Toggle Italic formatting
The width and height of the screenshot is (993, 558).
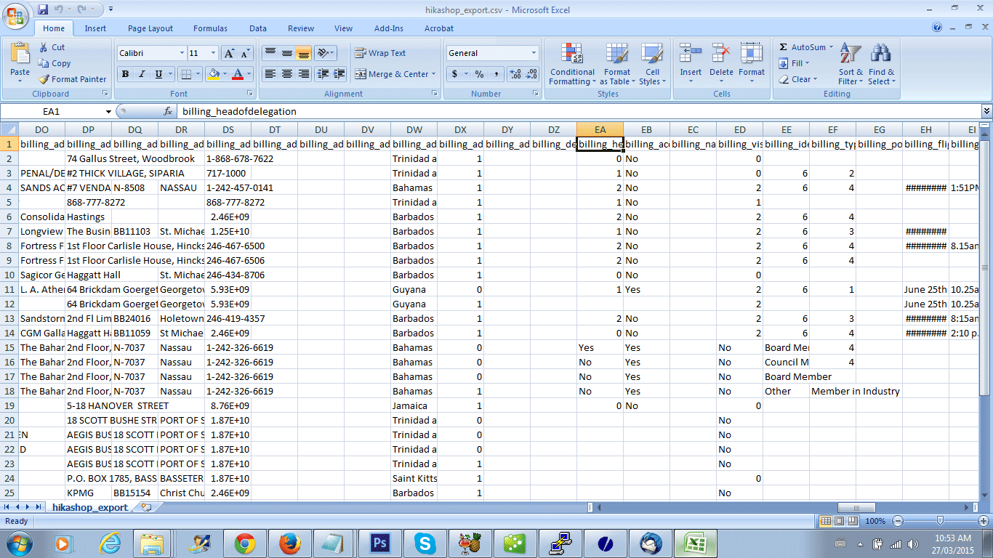[x=141, y=74]
